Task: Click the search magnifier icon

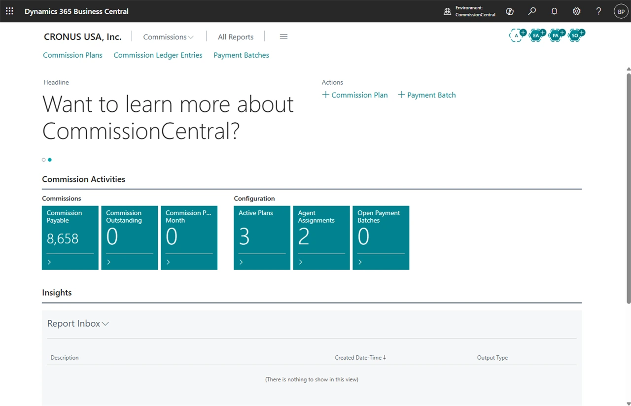Action: click(x=532, y=11)
